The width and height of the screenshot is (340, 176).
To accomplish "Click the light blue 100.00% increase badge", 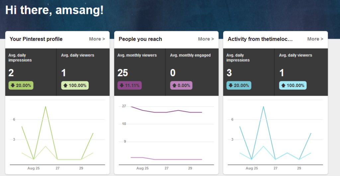I will (293, 85).
